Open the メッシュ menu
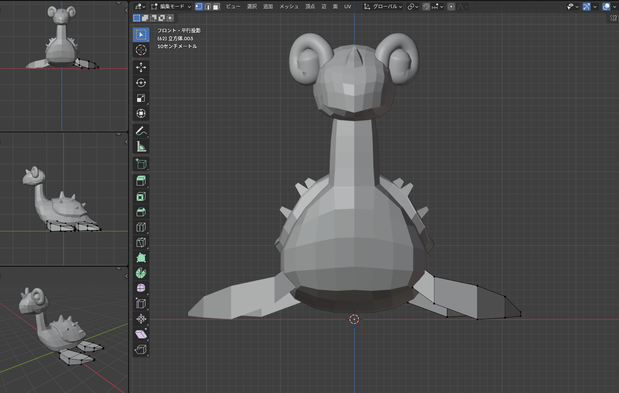Image resolution: width=619 pixels, height=393 pixels. click(x=289, y=7)
